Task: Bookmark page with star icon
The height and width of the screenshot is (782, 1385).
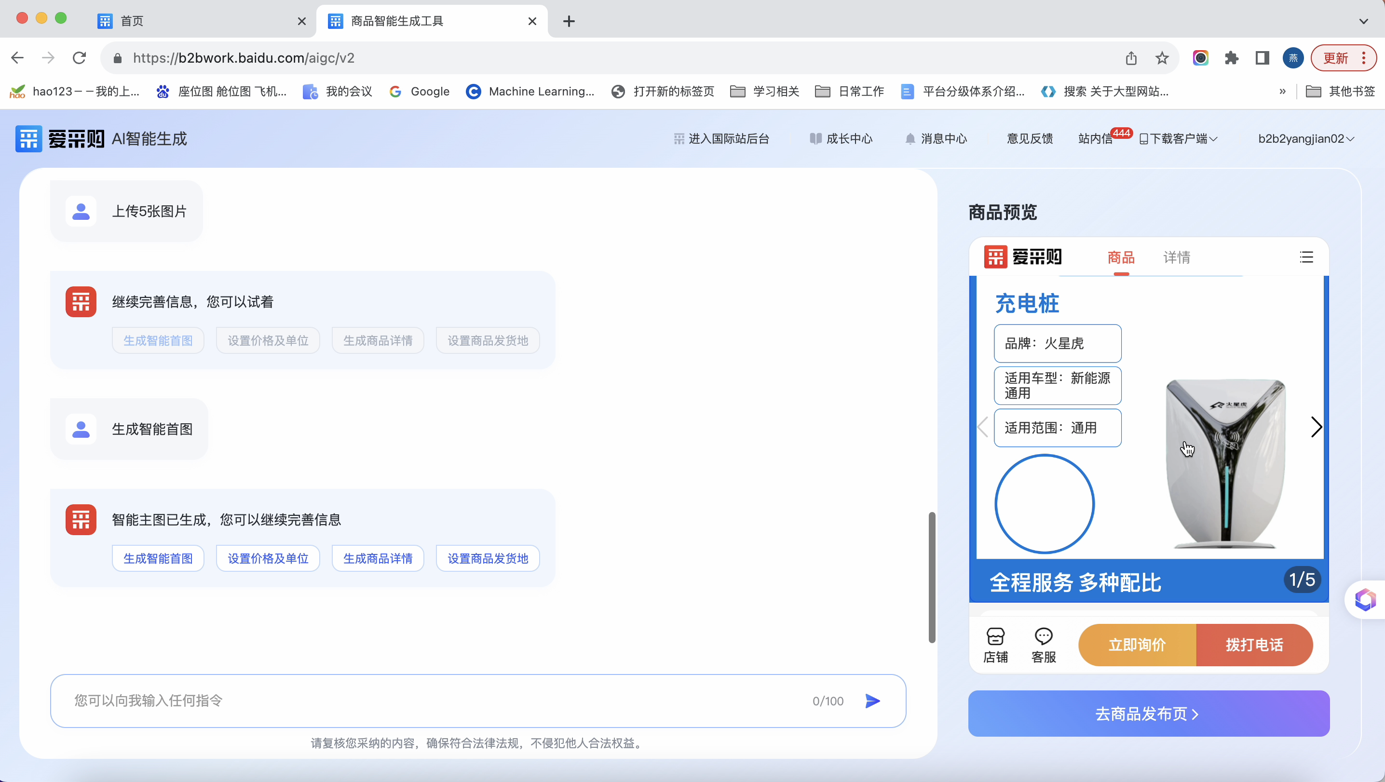Action: tap(1162, 58)
